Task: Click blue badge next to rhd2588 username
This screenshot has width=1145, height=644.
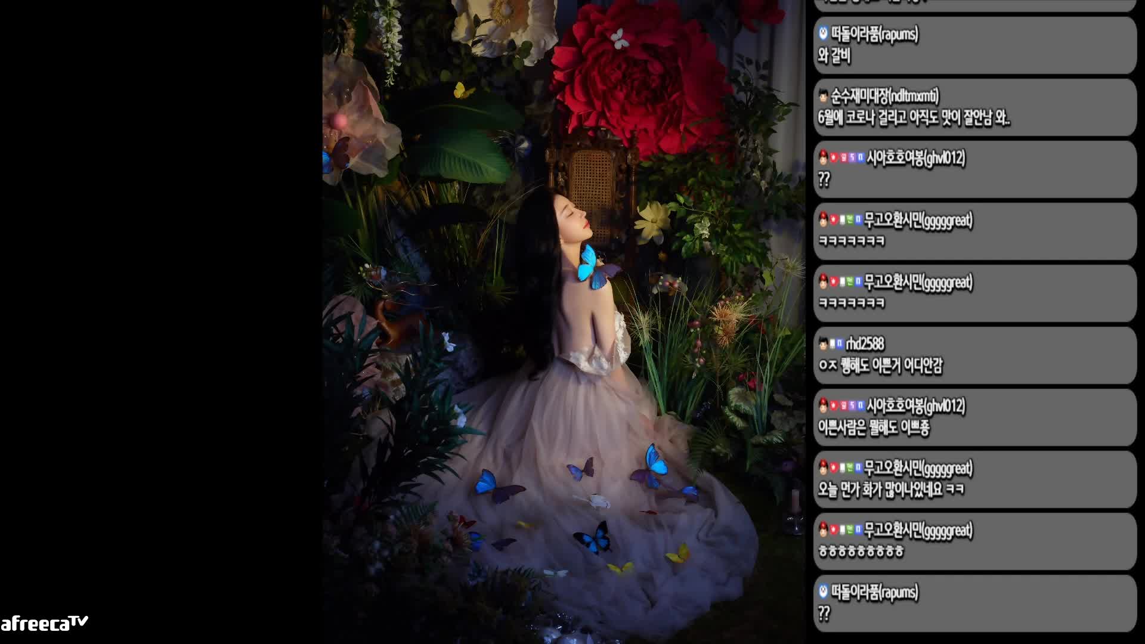Action: (840, 343)
